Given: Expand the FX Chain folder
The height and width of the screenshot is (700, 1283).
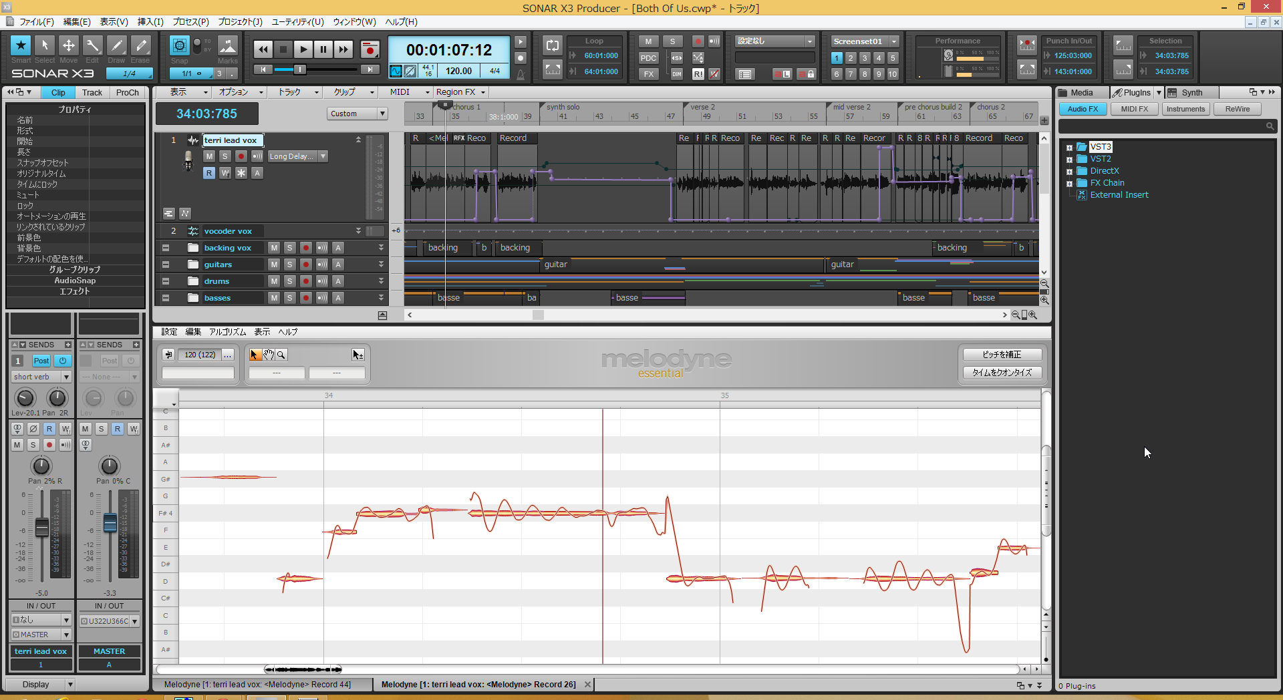Looking at the screenshot, I should pyautogui.click(x=1069, y=184).
